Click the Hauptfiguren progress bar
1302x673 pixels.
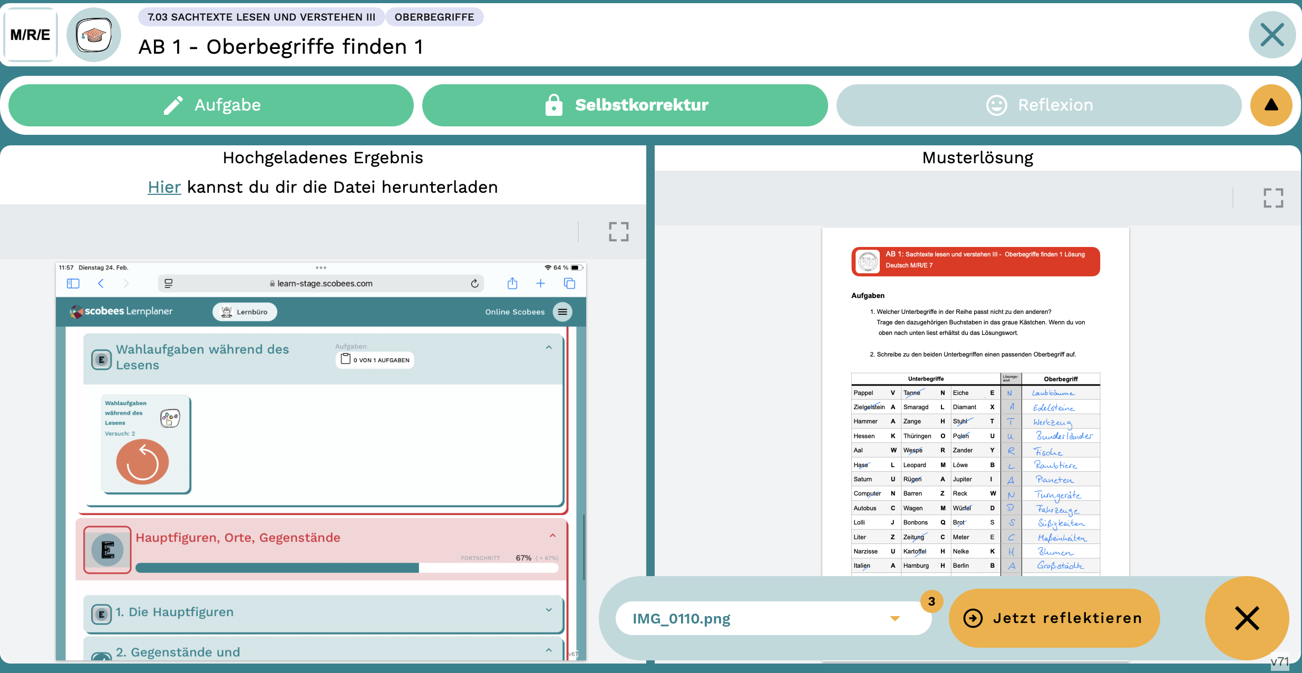pyautogui.click(x=346, y=568)
